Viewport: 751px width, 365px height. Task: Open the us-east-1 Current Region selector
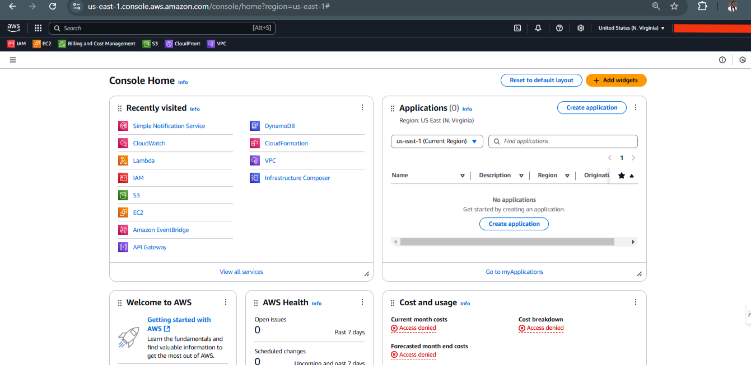436,141
